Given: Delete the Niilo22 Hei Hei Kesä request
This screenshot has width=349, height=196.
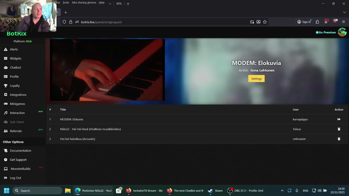Looking at the screenshot, I should 339,129.
